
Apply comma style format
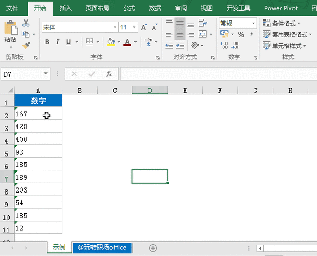pos(251,34)
